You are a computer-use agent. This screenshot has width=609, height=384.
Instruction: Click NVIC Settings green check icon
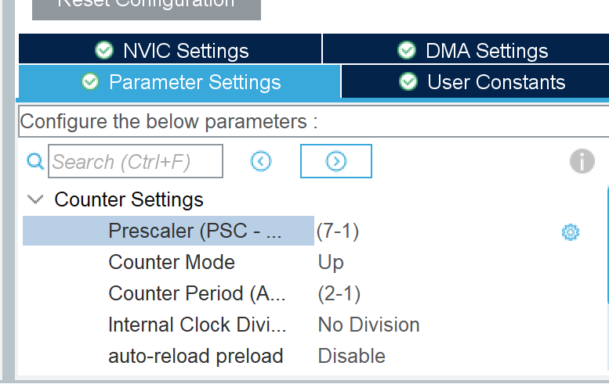pyautogui.click(x=104, y=50)
